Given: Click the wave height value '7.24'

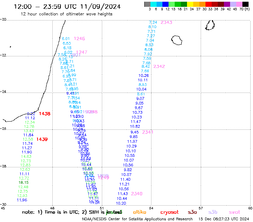Looking at the screenshot, I should point(153,22).
